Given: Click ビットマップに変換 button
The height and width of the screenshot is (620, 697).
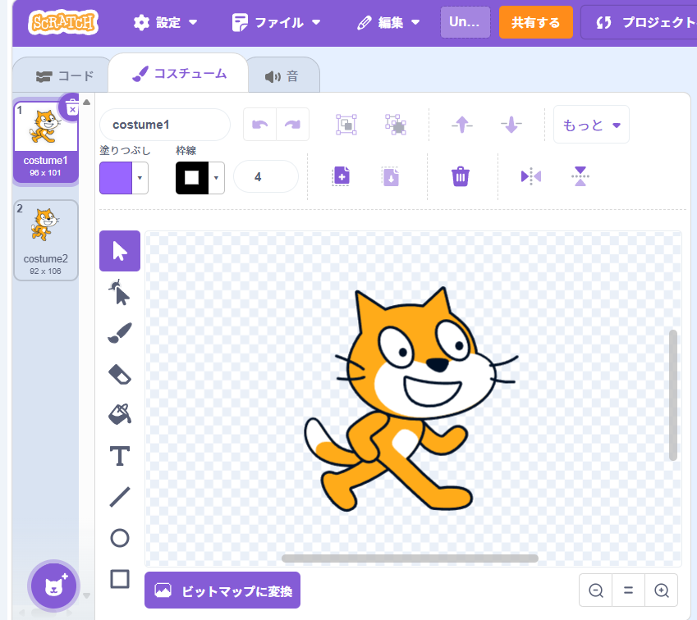Looking at the screenshot, I should click(222, 590).
